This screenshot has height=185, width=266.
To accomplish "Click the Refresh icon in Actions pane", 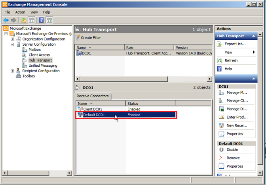I will point(220,61).
